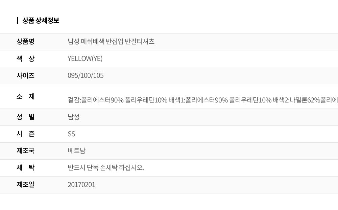This screenshot has height=210, width=338.
Task: Select the 세 탁 row label
Action: tap(25, 167)
